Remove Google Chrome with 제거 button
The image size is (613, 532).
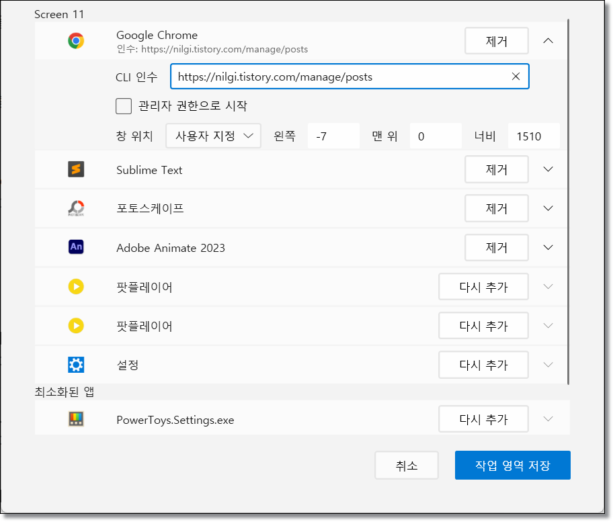pos(497,40)
